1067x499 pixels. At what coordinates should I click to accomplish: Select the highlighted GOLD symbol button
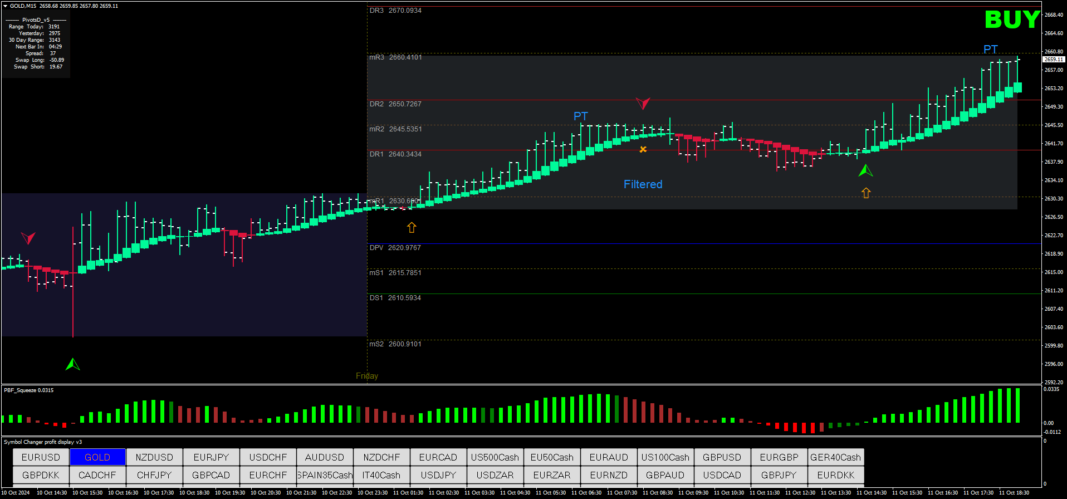pos(97,457)
